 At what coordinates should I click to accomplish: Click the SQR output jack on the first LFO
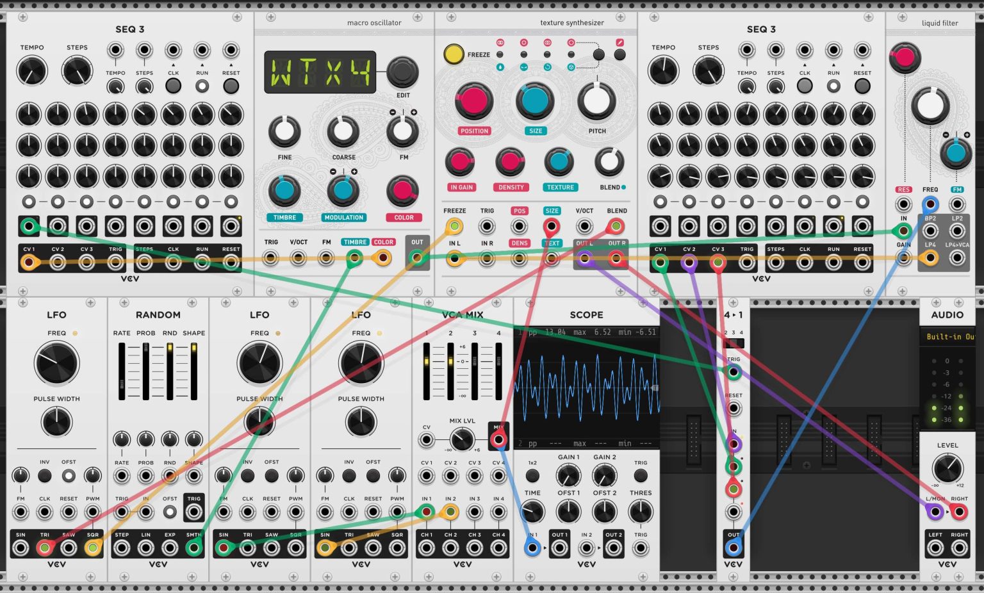93,548
